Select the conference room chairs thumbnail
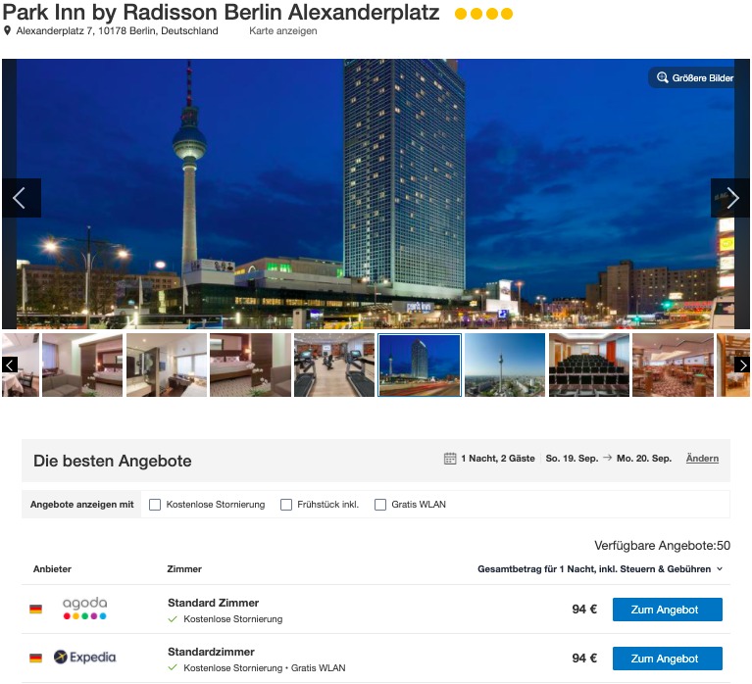 (589, 365)
